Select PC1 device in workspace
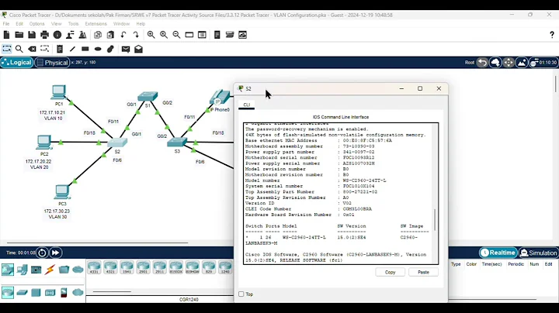The height and width of the screenshot is (313, 559). pos(58,92)
